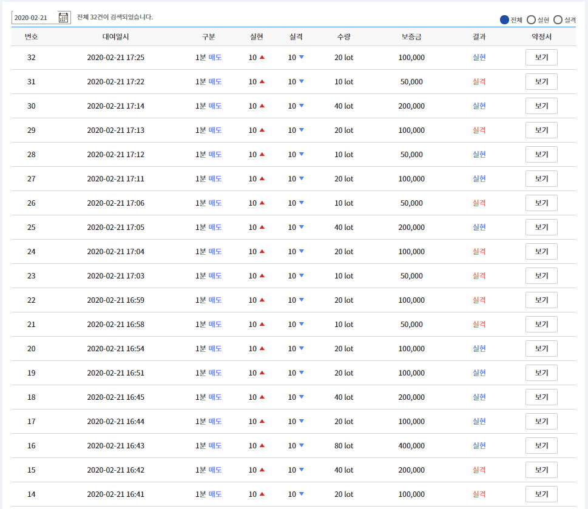Viewport: 588px width, 509px height.
Task: Click 보기 button in row 22
Action: tap(541, 300)
